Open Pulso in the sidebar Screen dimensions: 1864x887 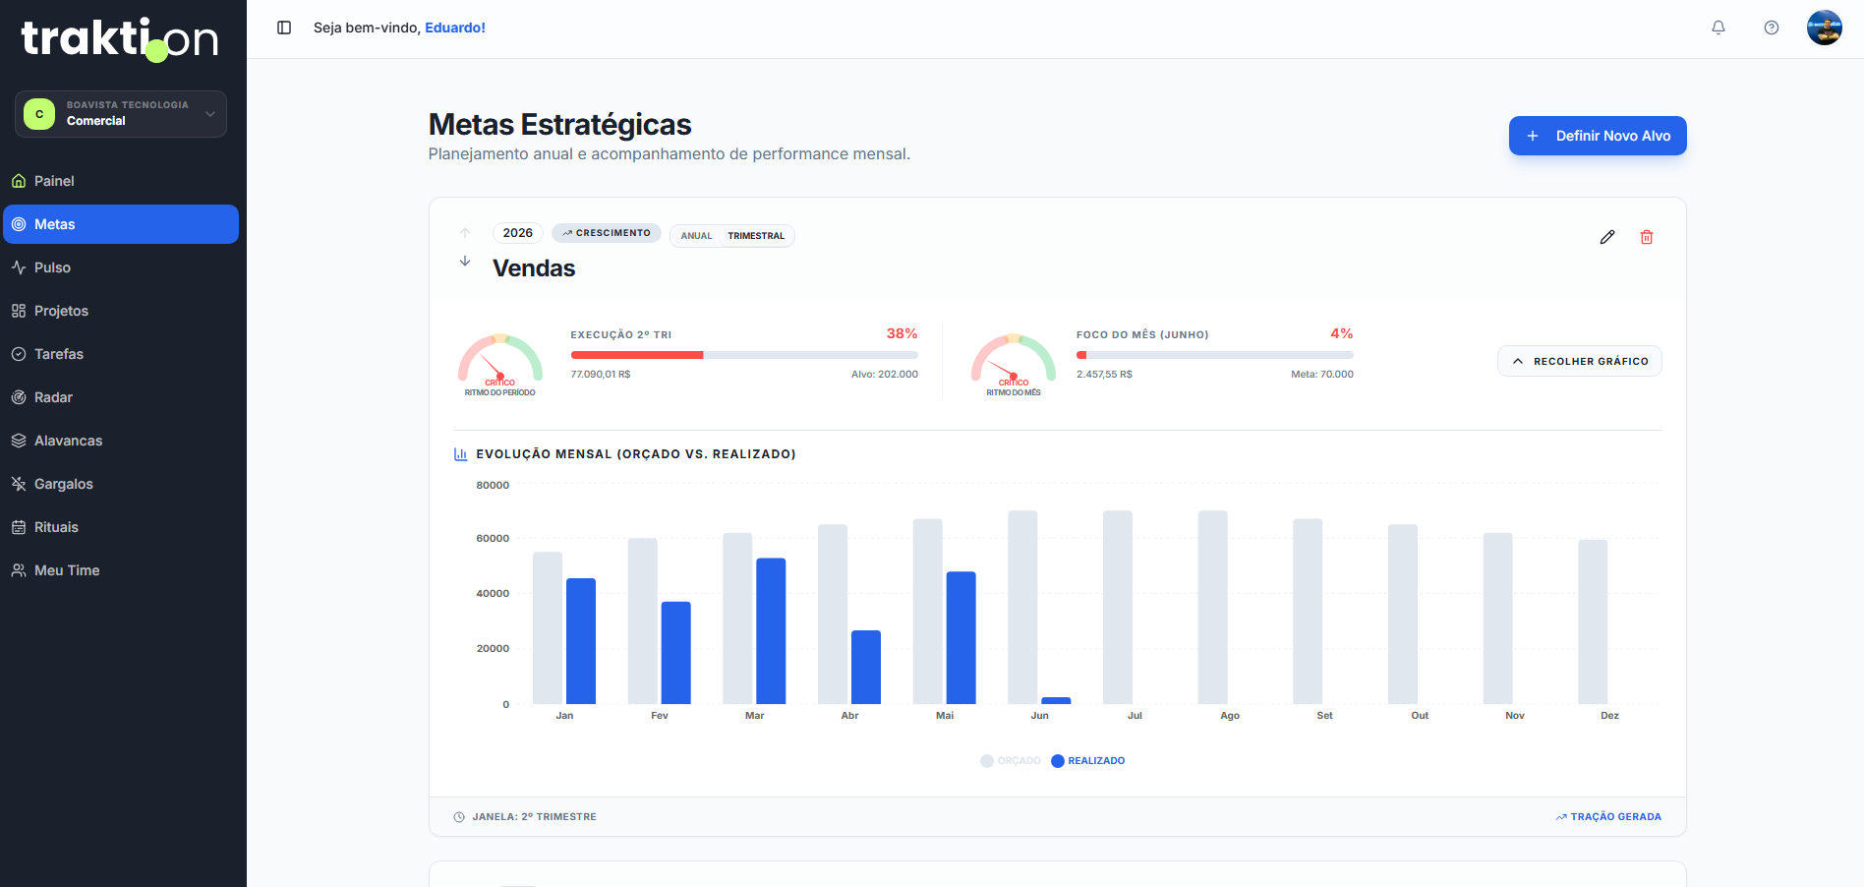pos(121,267)
